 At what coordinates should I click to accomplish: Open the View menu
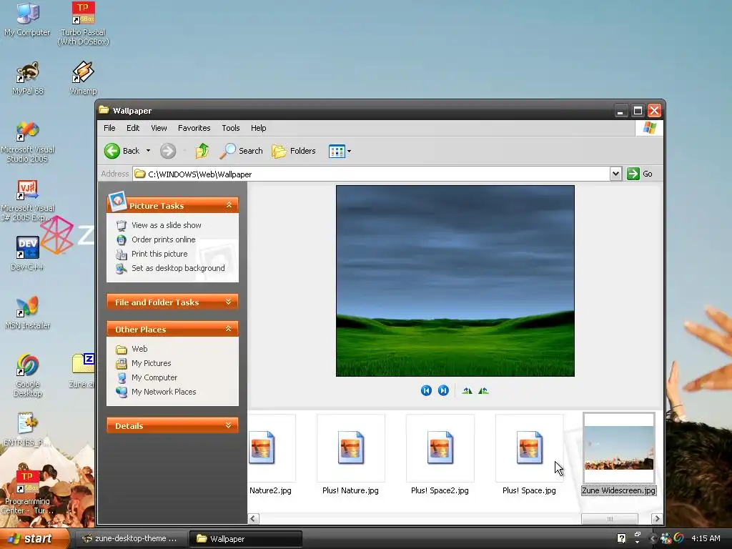pyautogui.click(x=159, y=128)
